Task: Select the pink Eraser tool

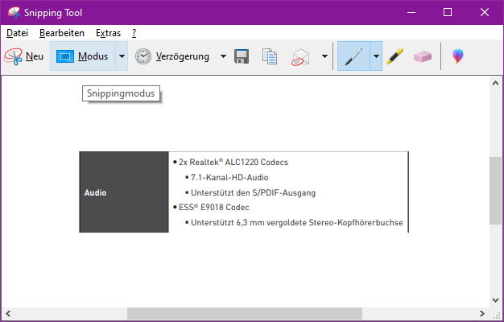Action: point(423,56)
